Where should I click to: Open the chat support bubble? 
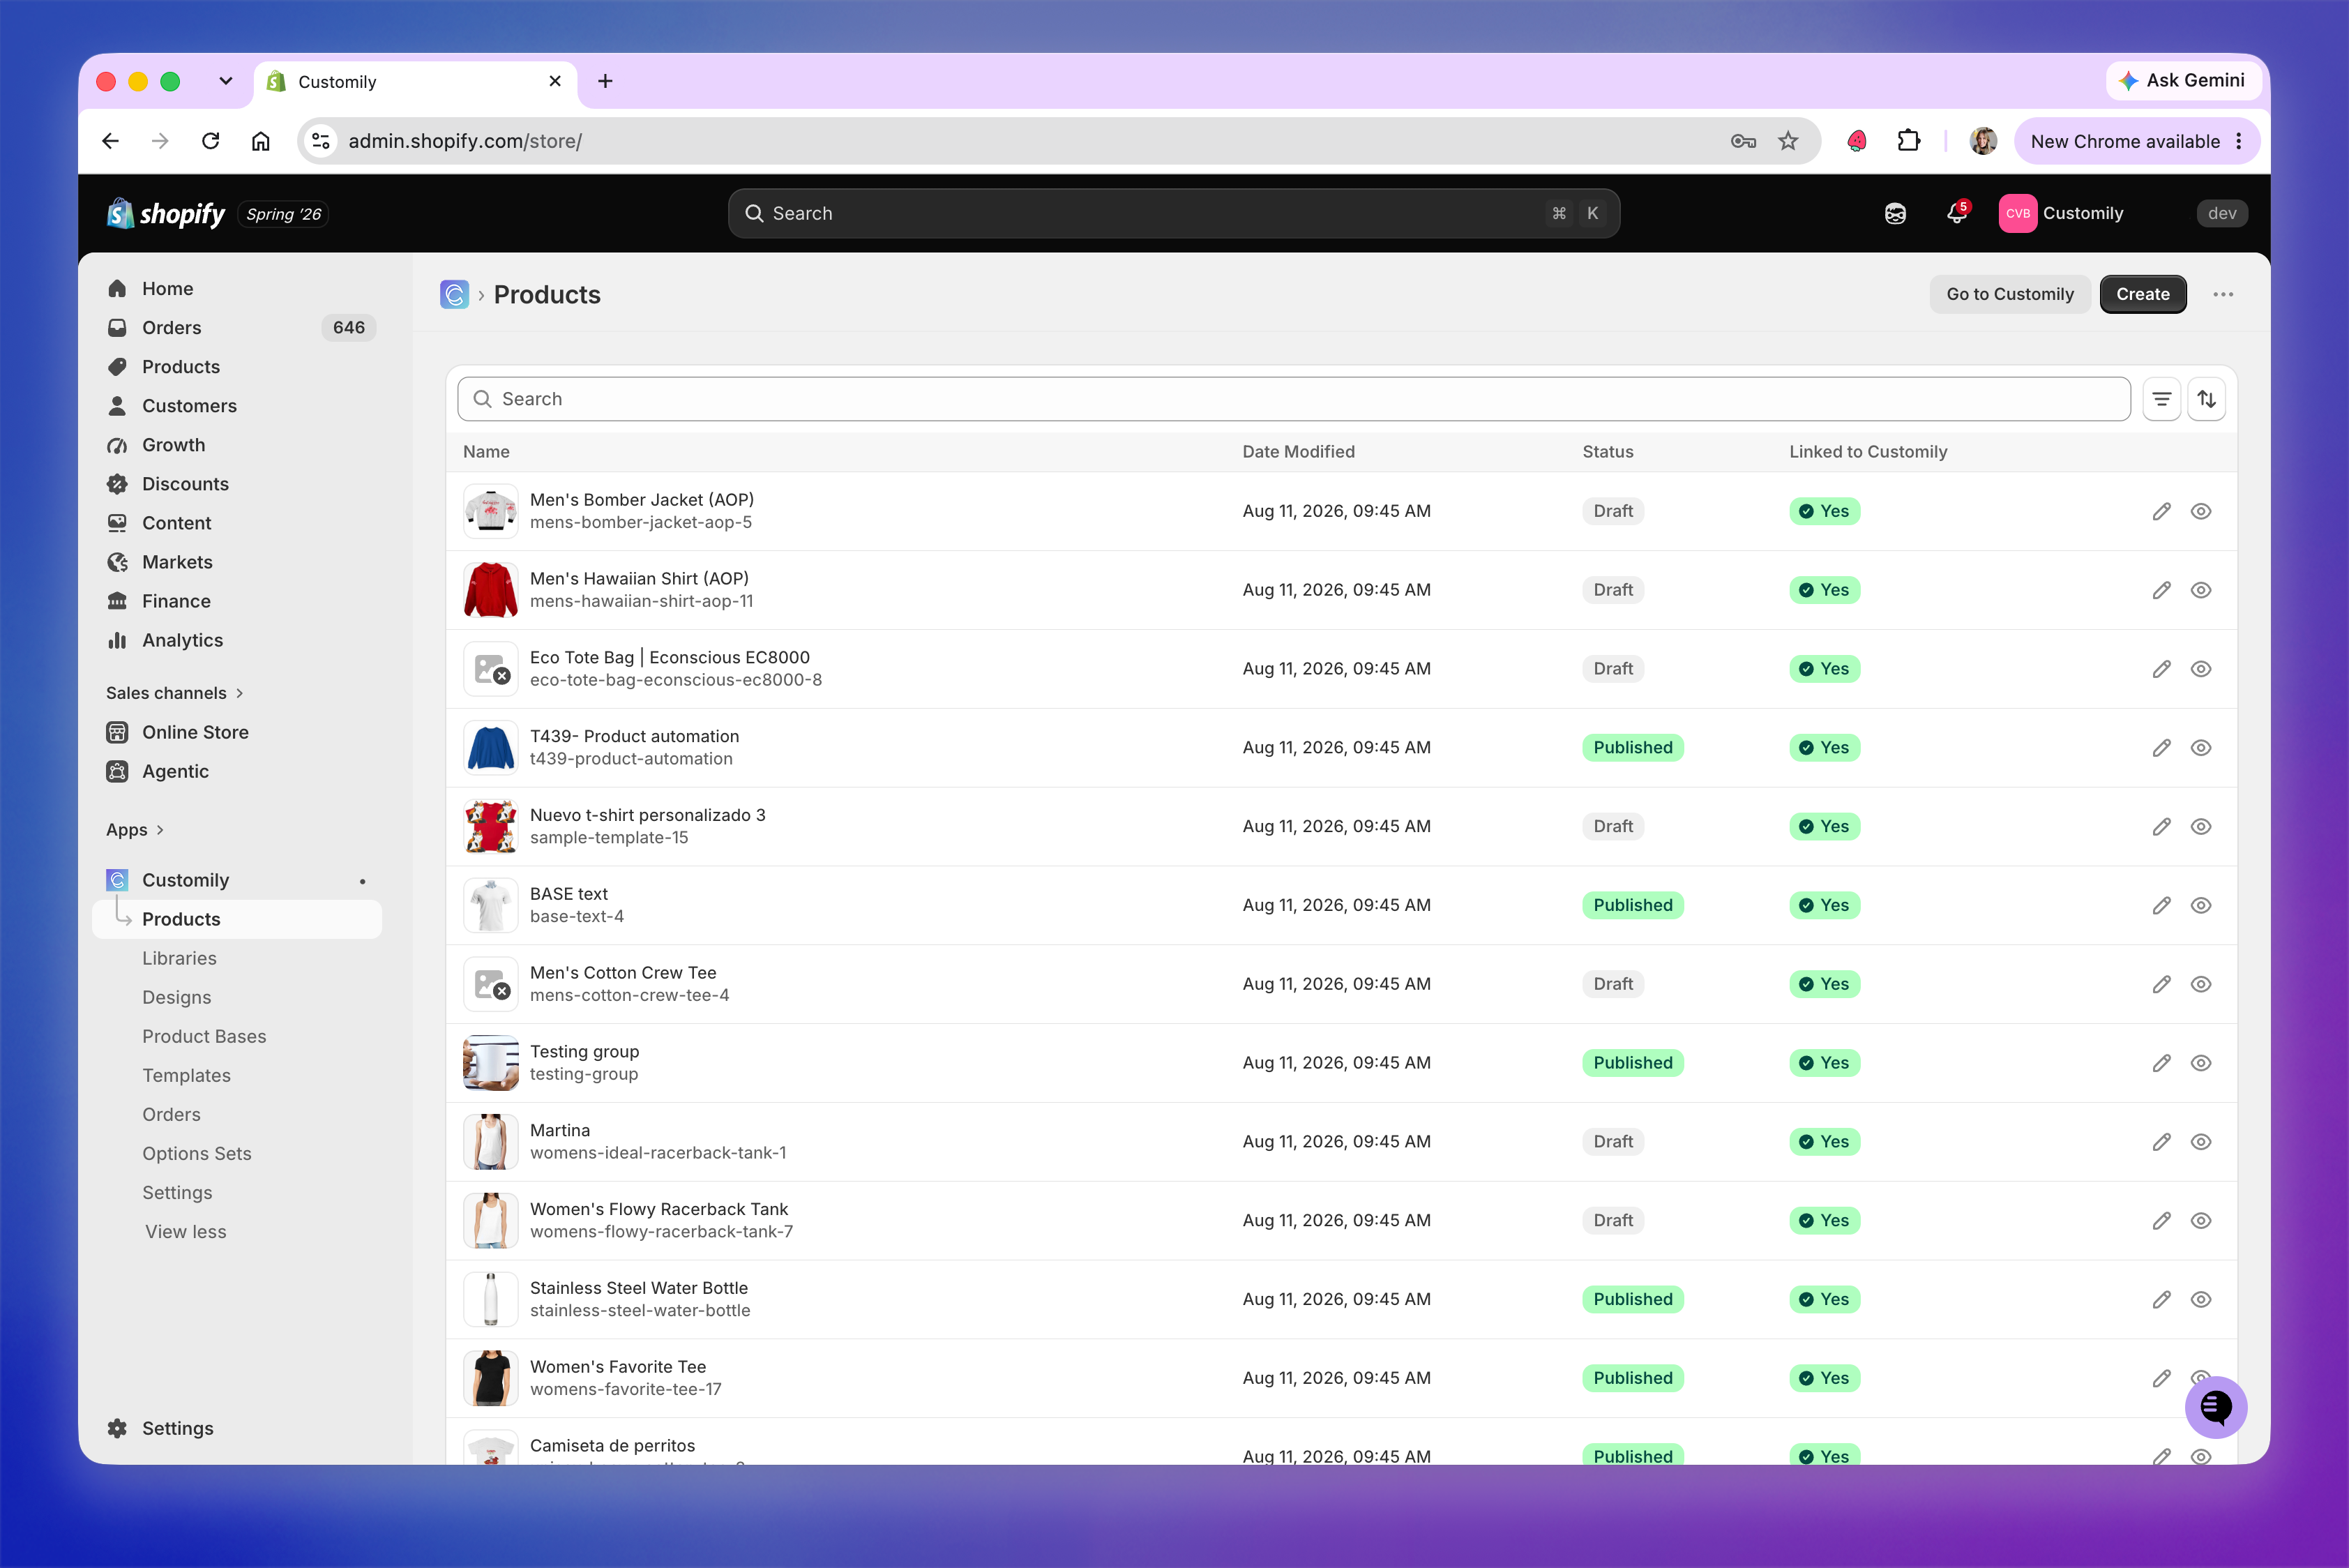point(2215,1407)
